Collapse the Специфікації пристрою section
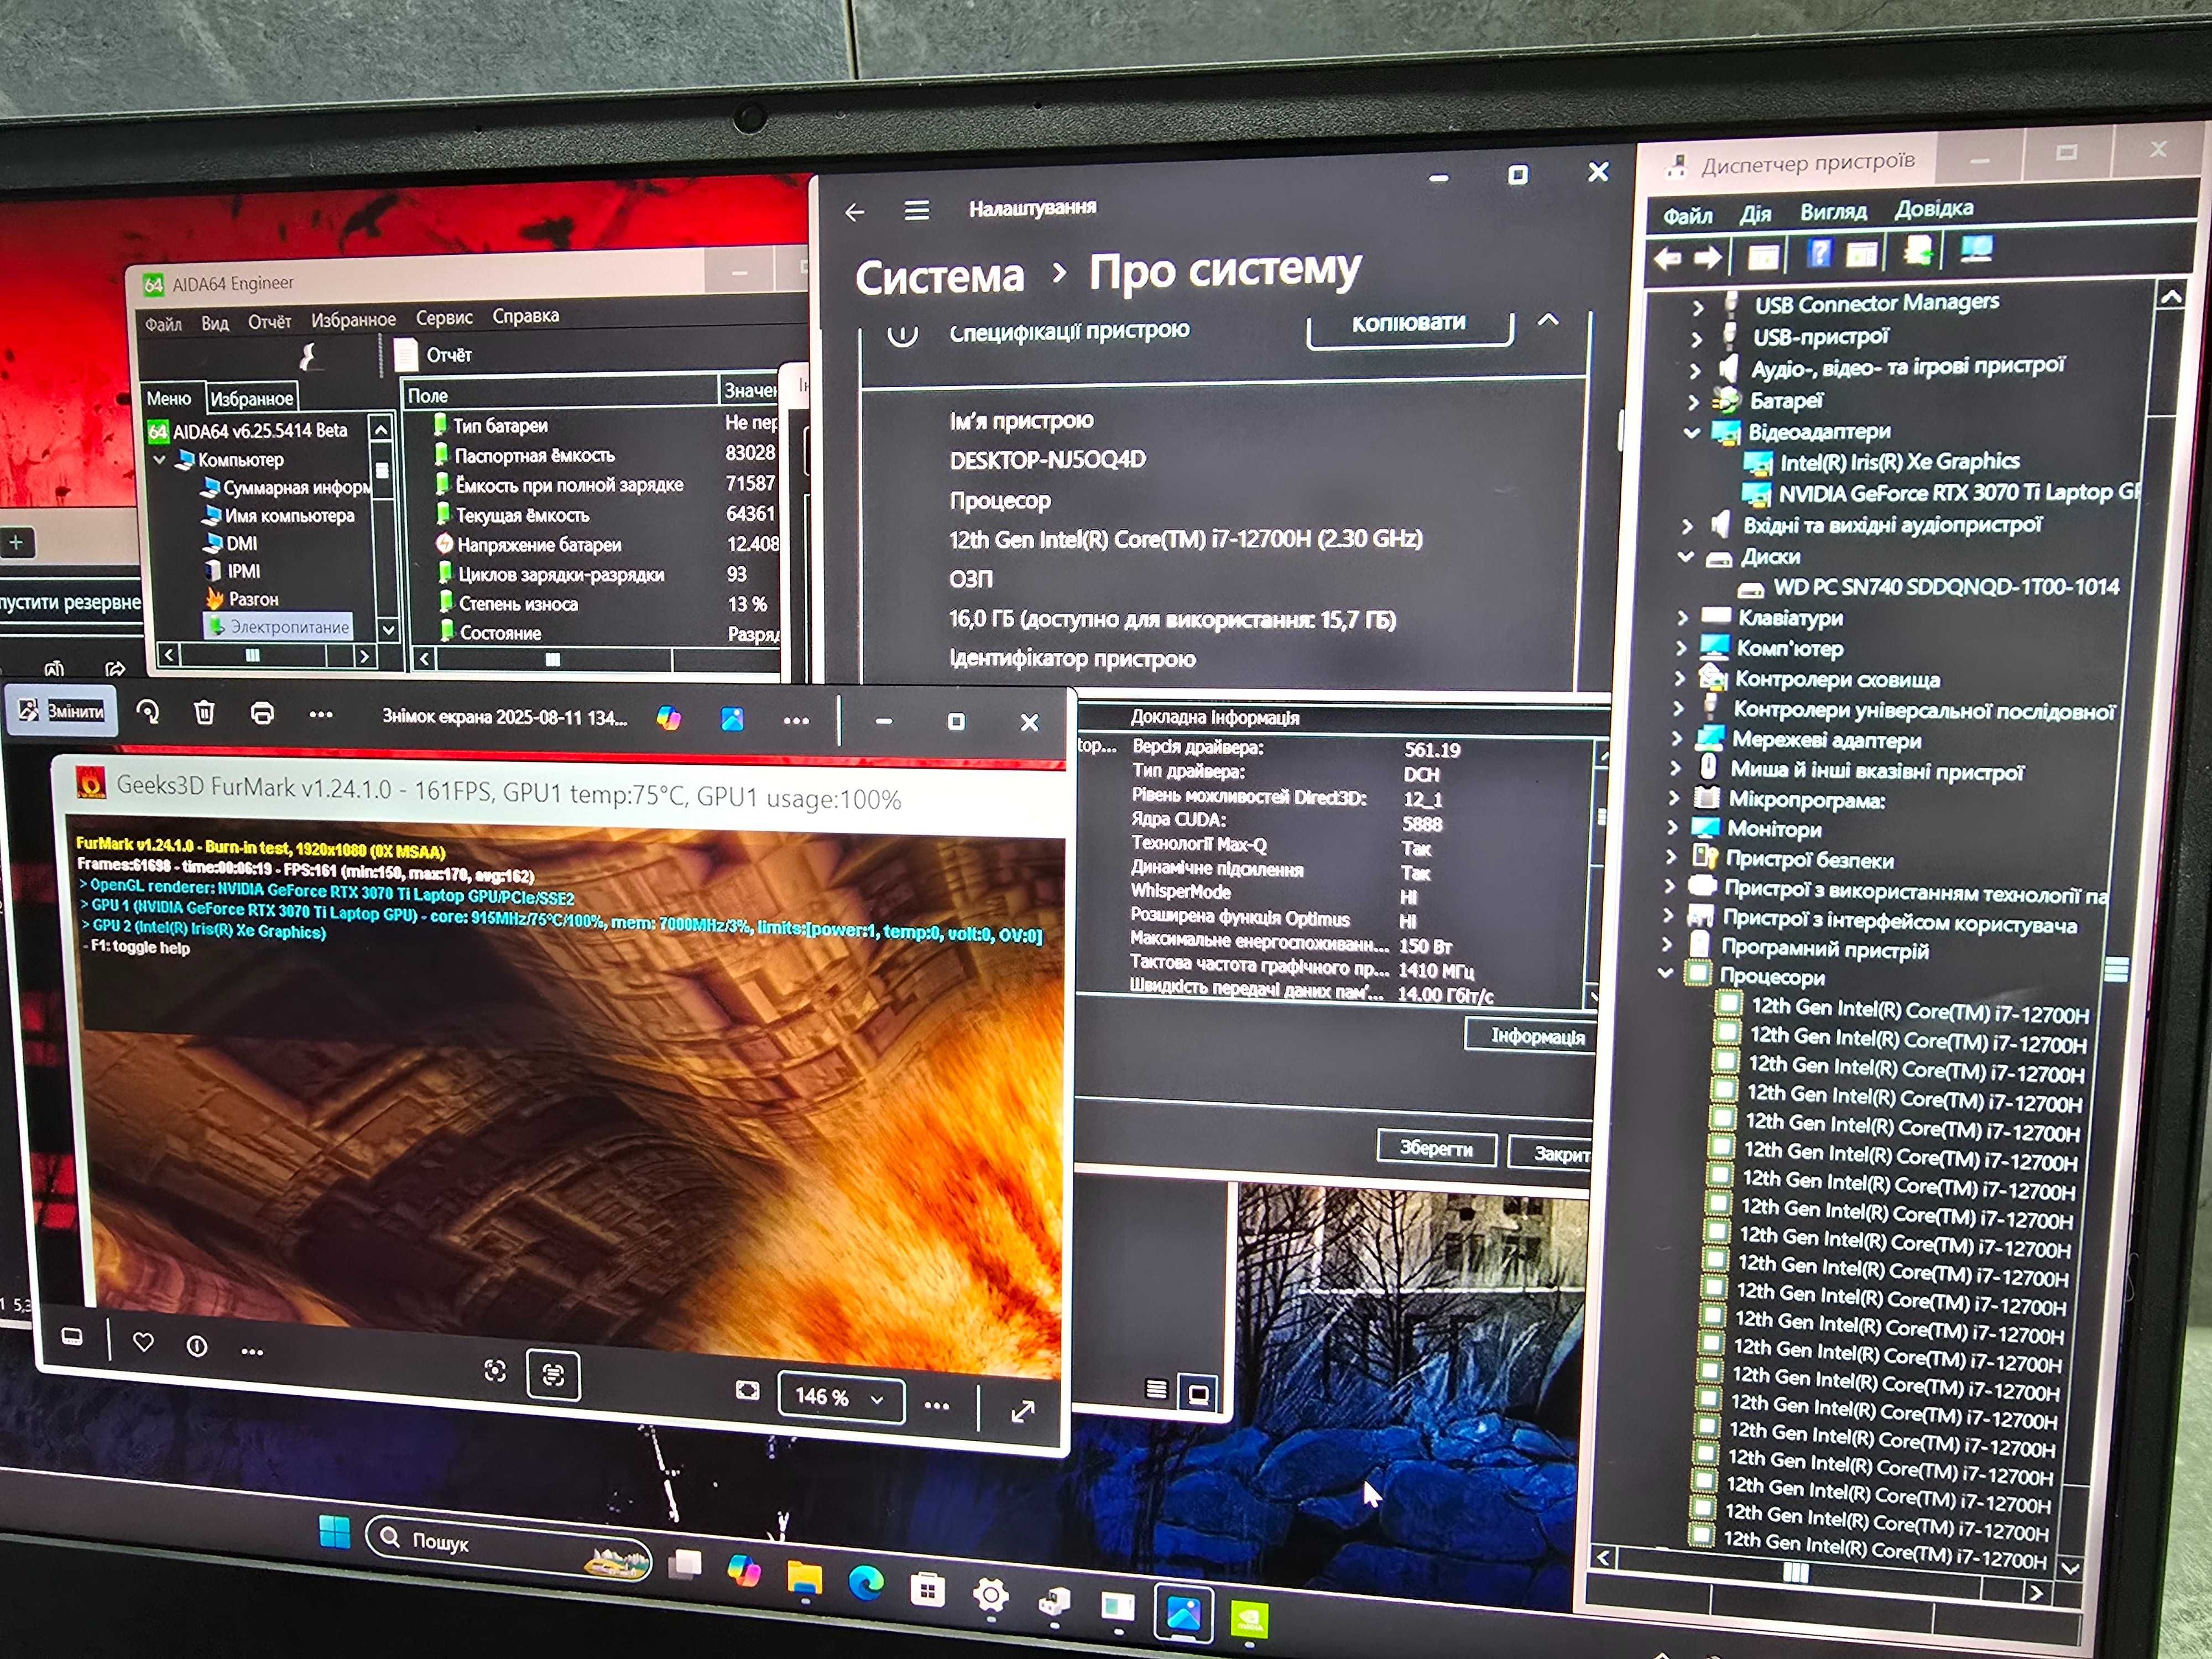The width and height of the screenshot is (2212, 1659). (1547, 320)
